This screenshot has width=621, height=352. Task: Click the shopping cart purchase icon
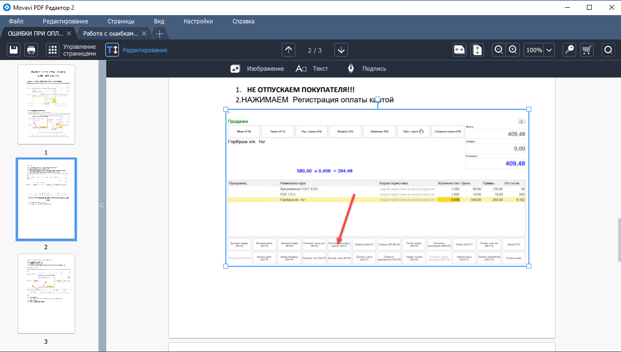[587, 50]
